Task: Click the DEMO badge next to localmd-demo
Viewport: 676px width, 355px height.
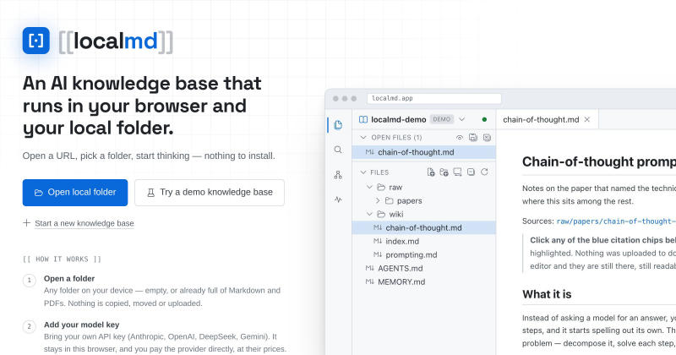Action: (441, 119)
